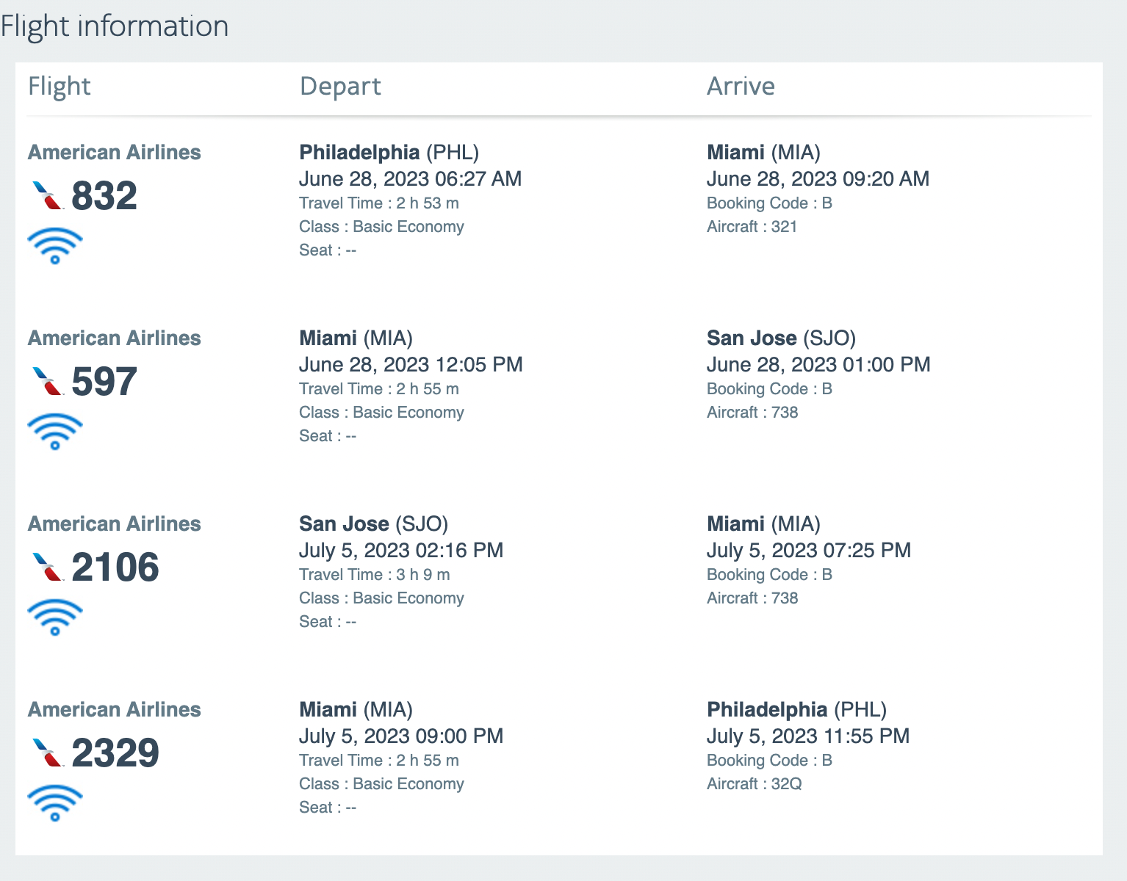The height and width of the screenshot is (881, 1127).
Task: Click the American Airlines logo beside 832
Action: pyautogui.click(x=48, y=195)
